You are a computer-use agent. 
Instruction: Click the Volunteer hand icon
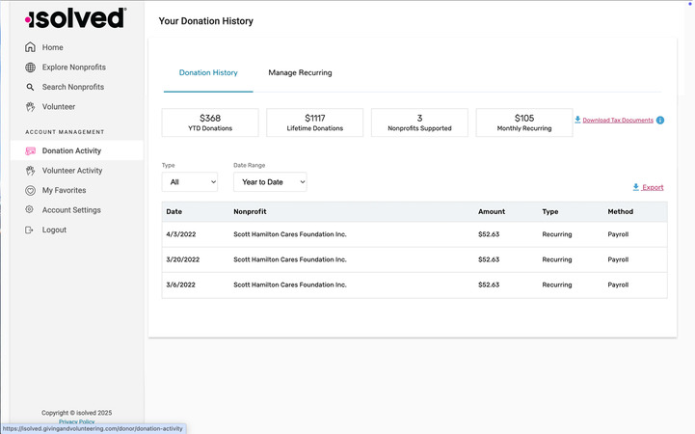pyautogui.click(x=30, y=107)
